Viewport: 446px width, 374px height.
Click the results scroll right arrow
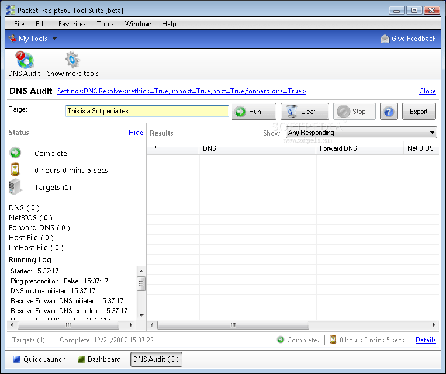pos(434,325)
